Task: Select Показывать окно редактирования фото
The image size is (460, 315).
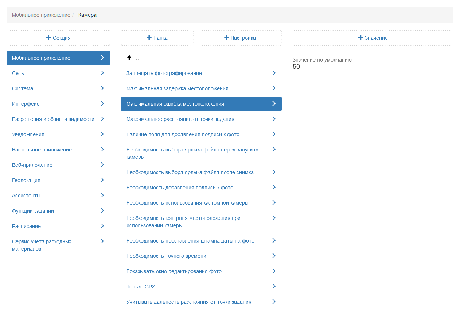Action: point(201,271)
